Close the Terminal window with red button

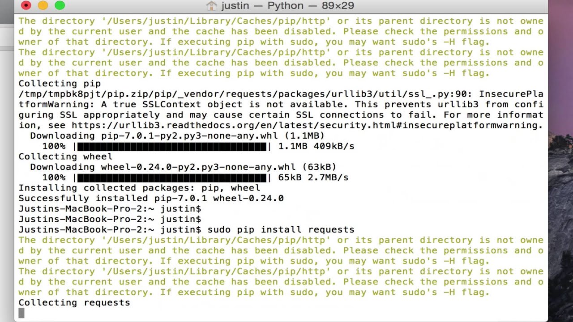26,5
